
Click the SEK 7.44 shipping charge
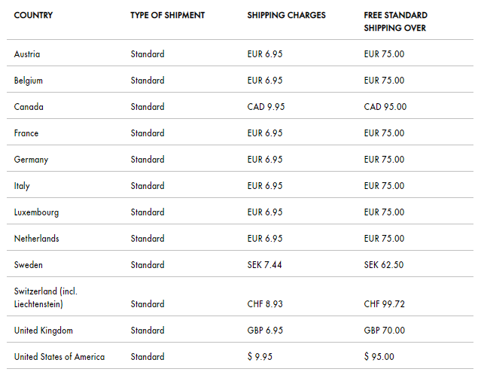tap(264, 265)
